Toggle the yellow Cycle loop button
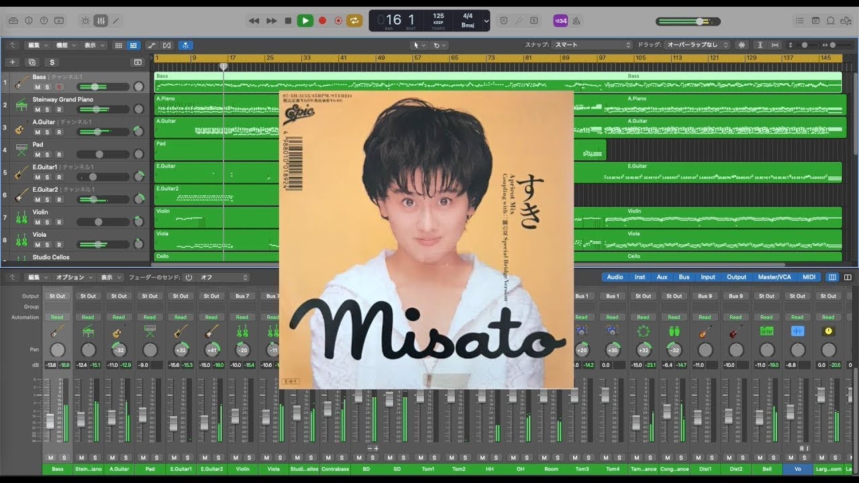Image resolution: width=859 pixels, height=483 pixels. coord(355,21)
